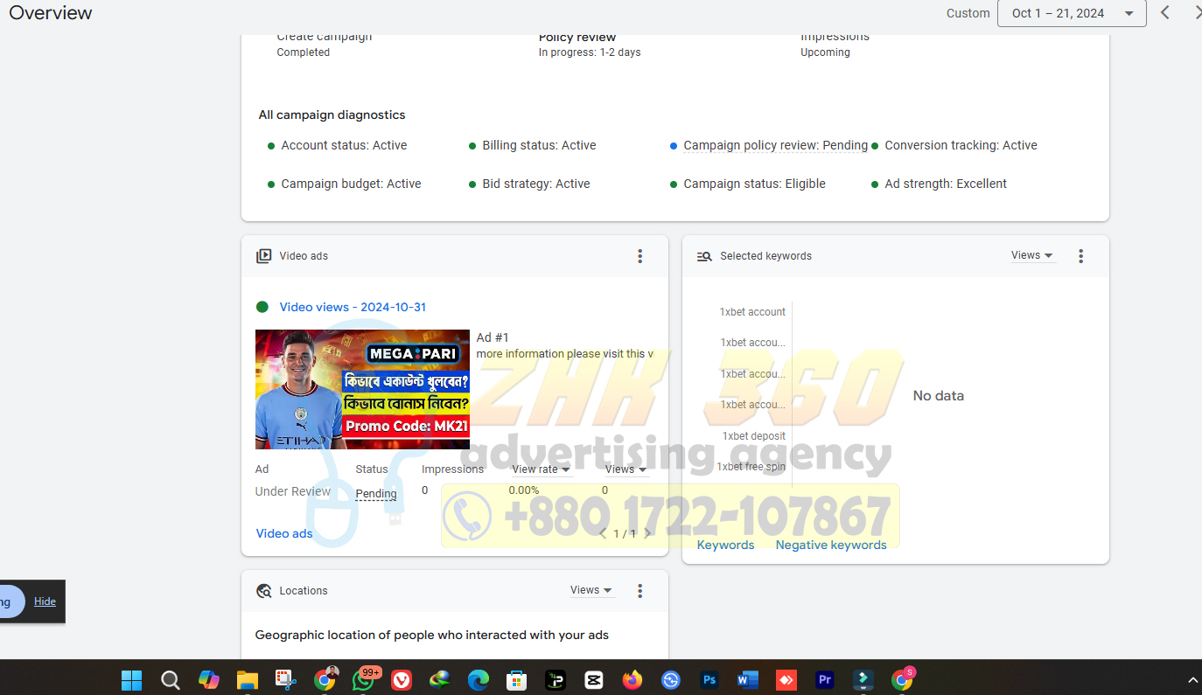Image resolution: width=1202 pixels, height=695 pixels.
Task: Open Firefox from the taskbar
Action: pos(632,679)
